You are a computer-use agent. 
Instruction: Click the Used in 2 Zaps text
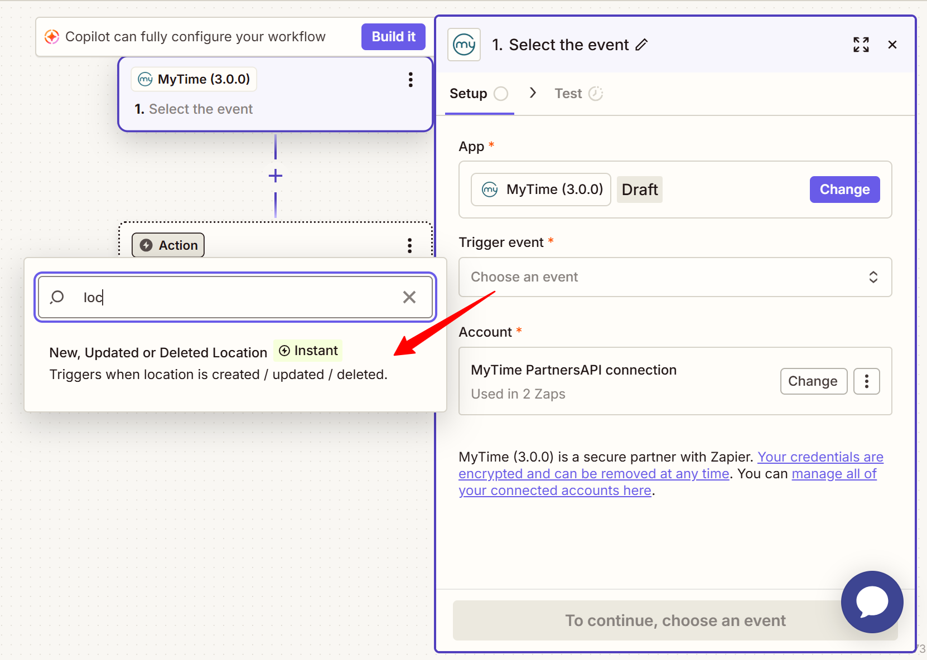[518, 394]
